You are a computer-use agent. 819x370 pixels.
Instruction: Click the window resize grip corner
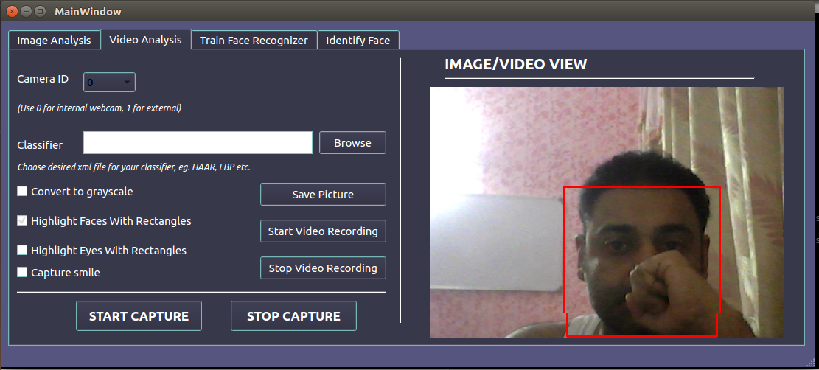coord(811,361)
